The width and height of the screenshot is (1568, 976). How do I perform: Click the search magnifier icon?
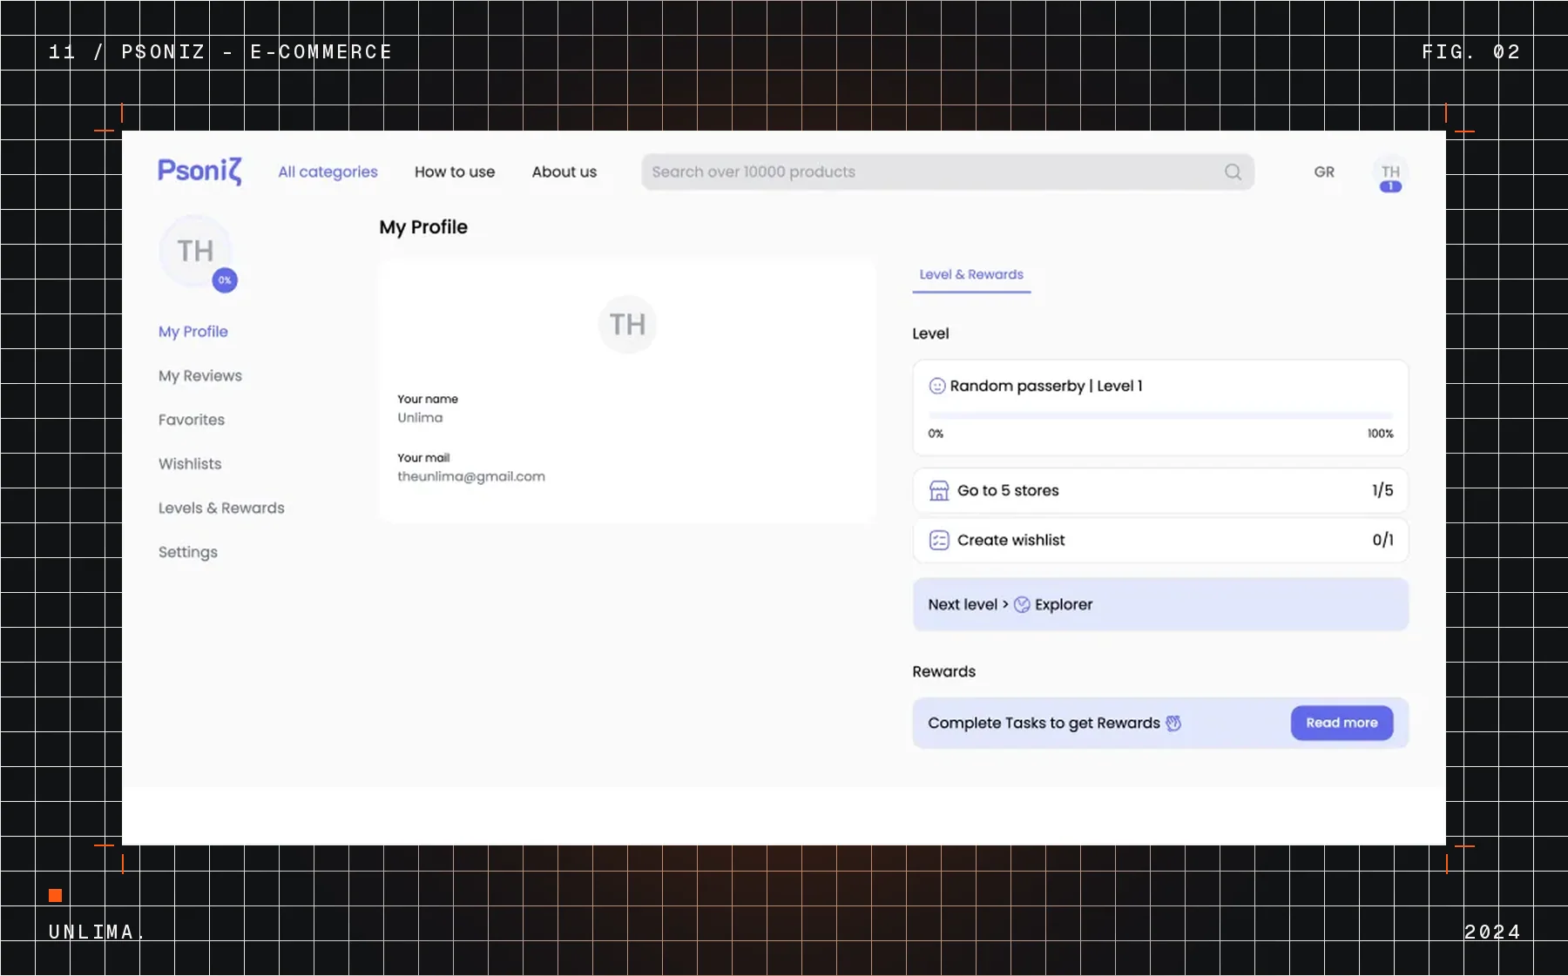pyautogui.click(x=1233, y=172)
